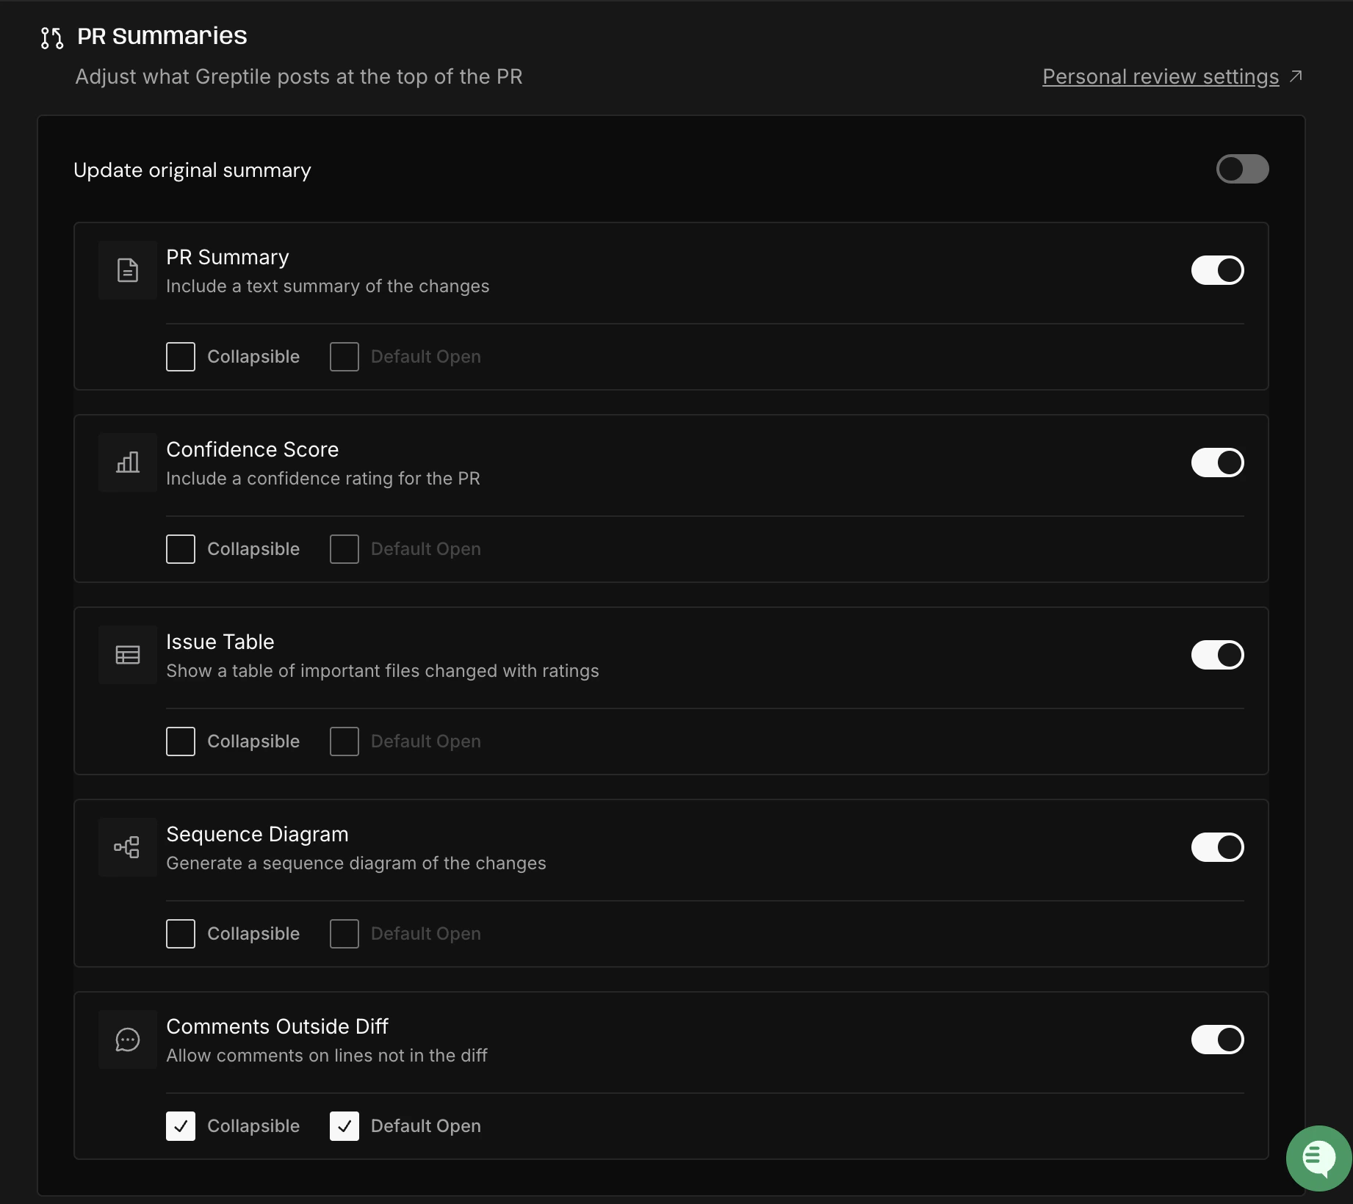This screenshot has width=1353, height=1204.
Task: Uncheck Default Open under Comments Outside Diff
Action: 343,1125
